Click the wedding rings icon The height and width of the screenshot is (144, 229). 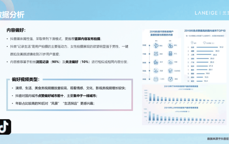tap(170, 46)
